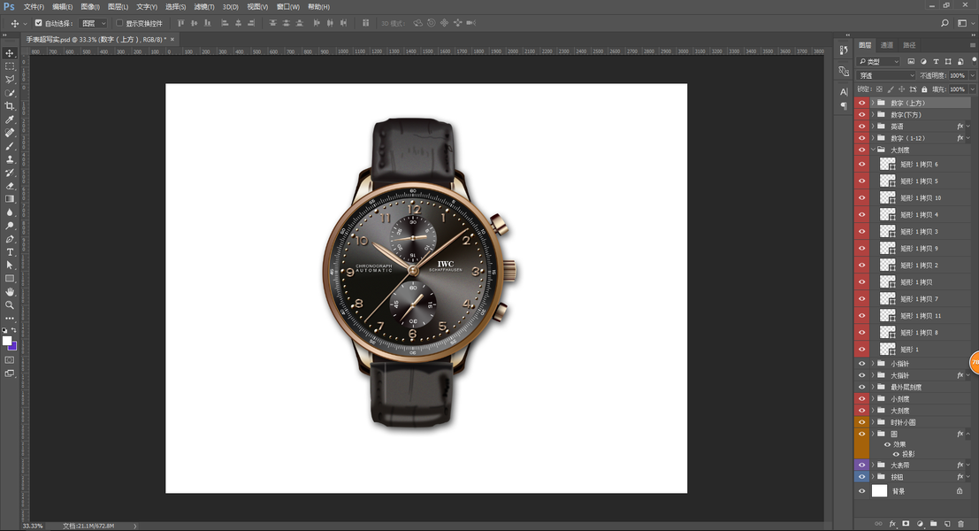Select the Clone Stamp tool
Viewport: 979px width, 531px height.
[x=10, y=159]
